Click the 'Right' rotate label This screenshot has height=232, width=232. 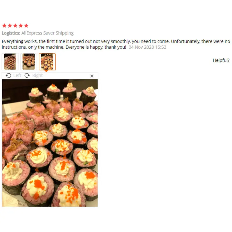tap(37, 75)
